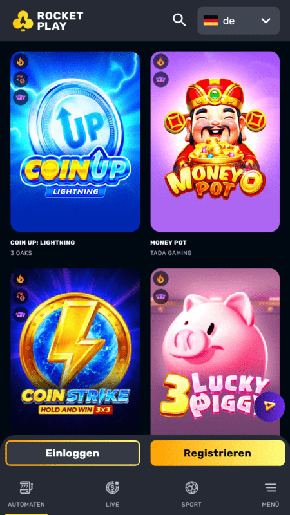Switch to the Live tab
Image resolution: width=290 pixels, height=515 pixels.
coord(112,494)
